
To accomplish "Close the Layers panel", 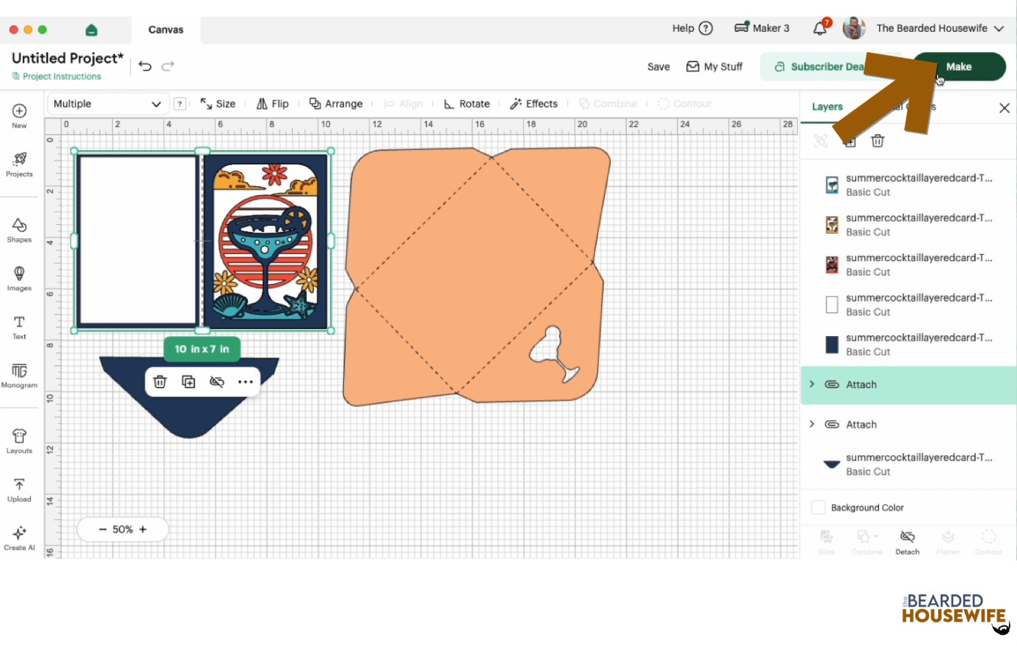I will 1004,108.
